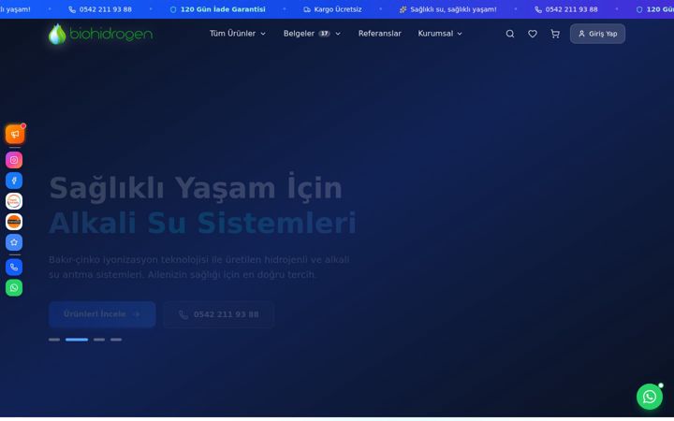
Task: Open the search magnifier icon
Action: [510, 34]
